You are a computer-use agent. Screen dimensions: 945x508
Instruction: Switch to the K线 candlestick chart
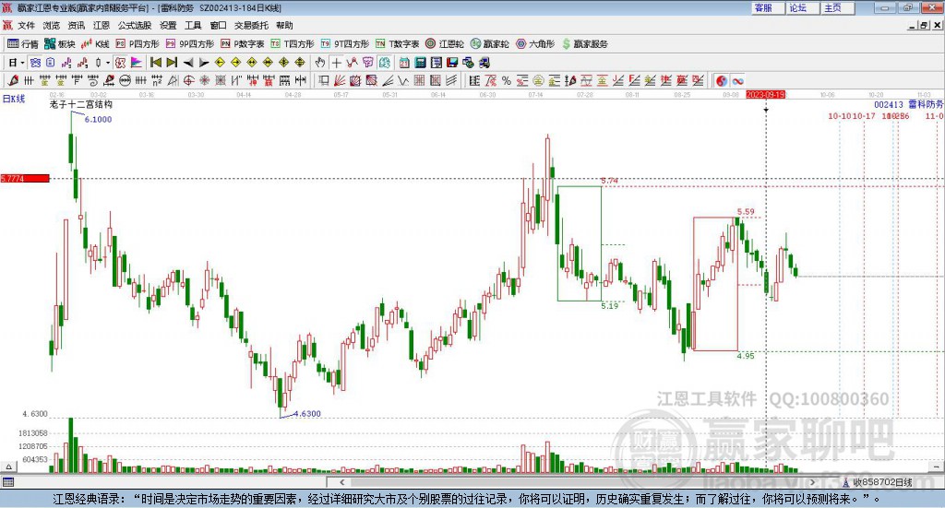coord(95,44)
